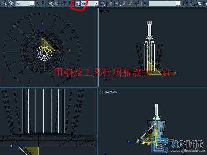Select the white bottle wireframe in Front view
The width and height of the screenshot is (207, 155).
coord(149,45)
